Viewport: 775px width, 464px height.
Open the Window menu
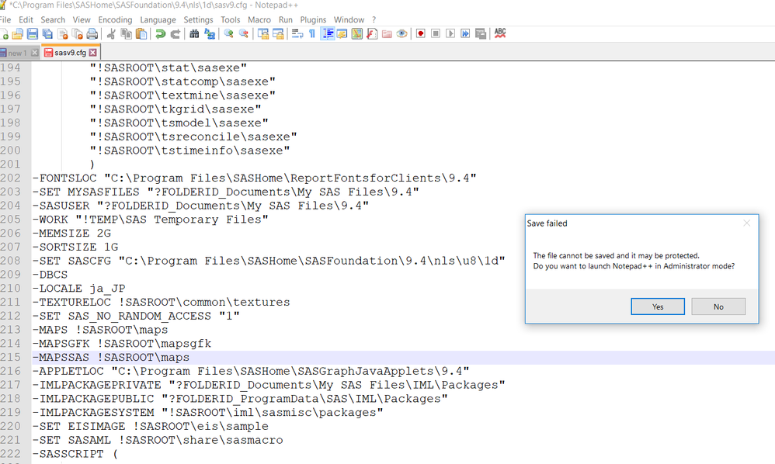[x=349, y=19]
